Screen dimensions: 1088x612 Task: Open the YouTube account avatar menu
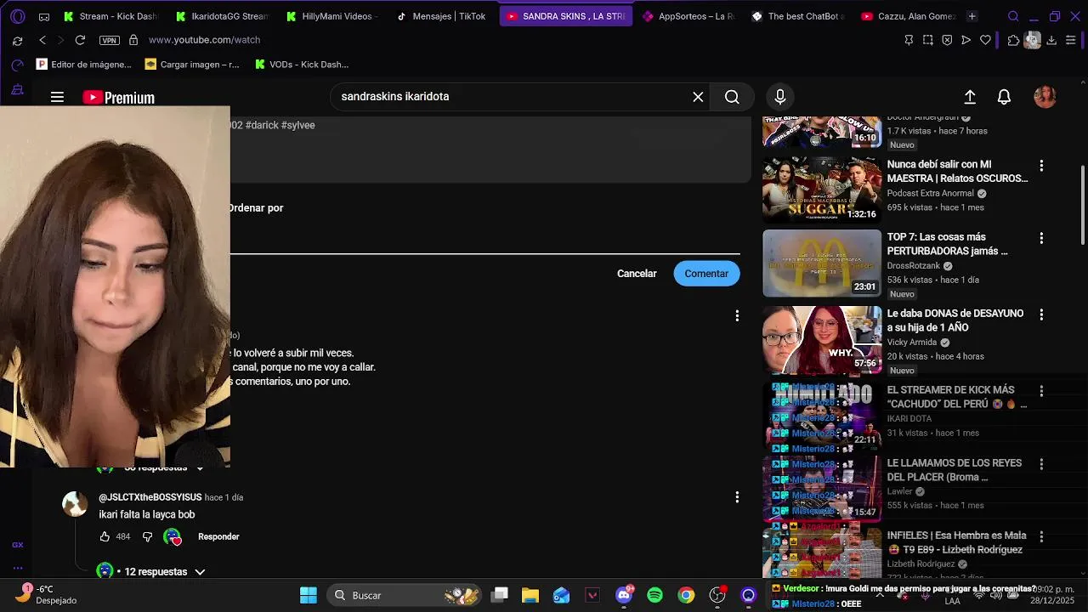[x=1045, y=97]
